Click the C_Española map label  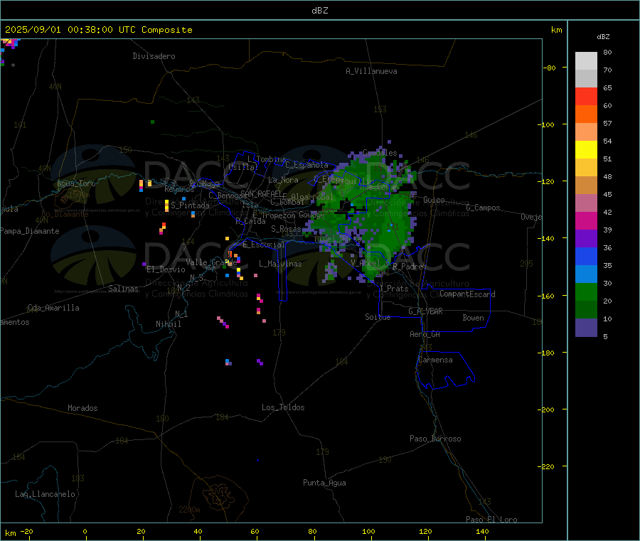tap(307, 165)
